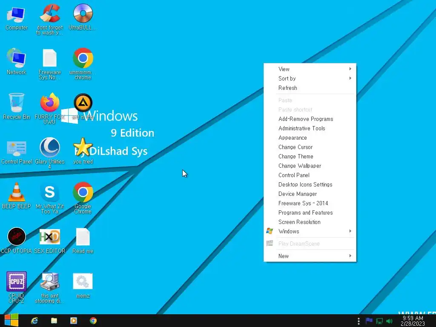Screen dimensions: 436x327
Task: Select the CCP UTOPIA icon
Action: click(x=17, y=241)
